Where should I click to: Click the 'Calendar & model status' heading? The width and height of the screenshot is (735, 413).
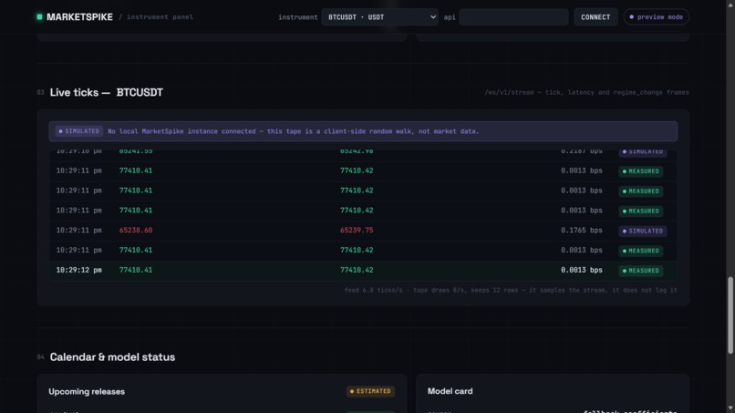tap(112, 356)
